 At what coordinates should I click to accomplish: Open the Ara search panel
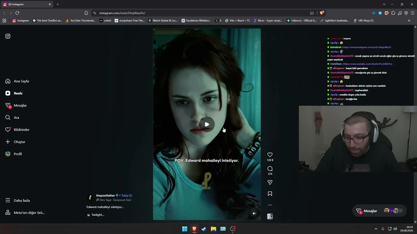coord(12,118)
